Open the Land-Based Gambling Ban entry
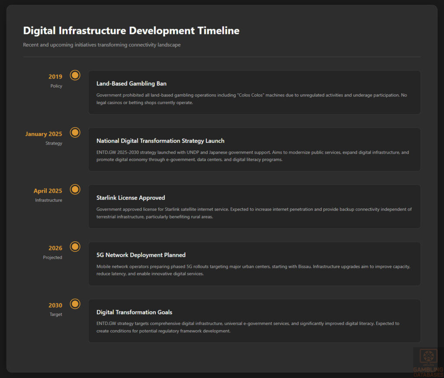The image size is (444, 378). tap(254, 92)
